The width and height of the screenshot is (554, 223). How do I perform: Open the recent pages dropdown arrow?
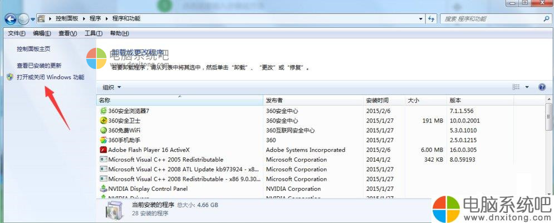coord(32,19)
